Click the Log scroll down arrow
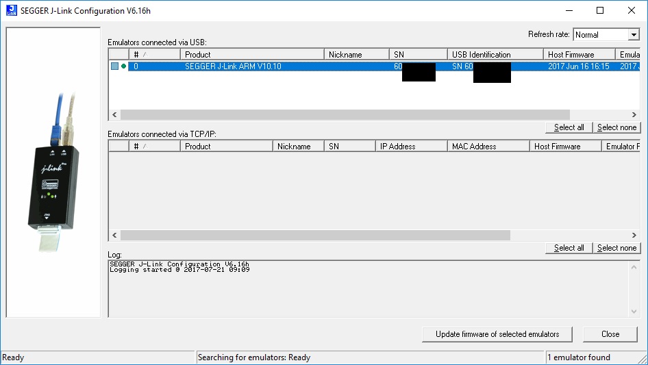 pyautogui.click(x=634, y=312)
